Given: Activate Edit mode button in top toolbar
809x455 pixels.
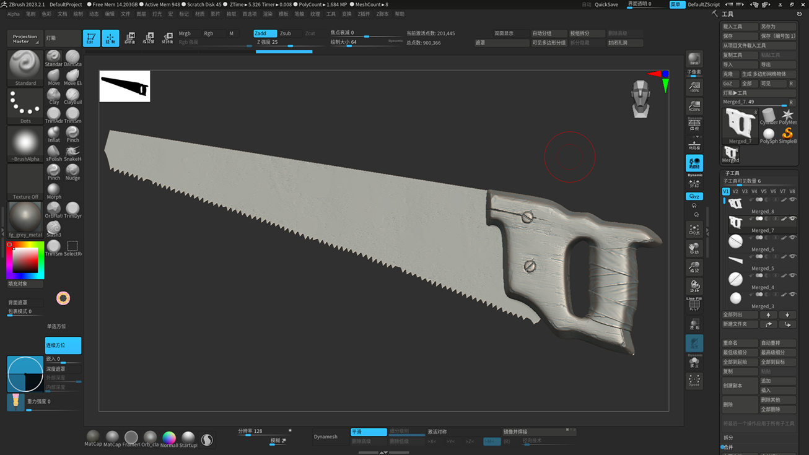Looking at the screenshot, I should (91, 38).
